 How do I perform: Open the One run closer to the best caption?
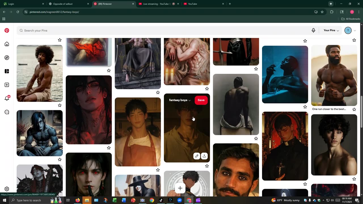[329, 109]
